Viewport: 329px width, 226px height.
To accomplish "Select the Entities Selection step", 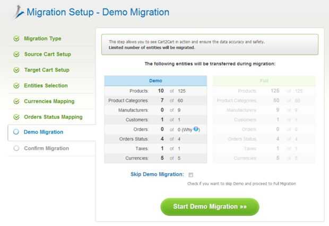I will (x=46, y=86).
